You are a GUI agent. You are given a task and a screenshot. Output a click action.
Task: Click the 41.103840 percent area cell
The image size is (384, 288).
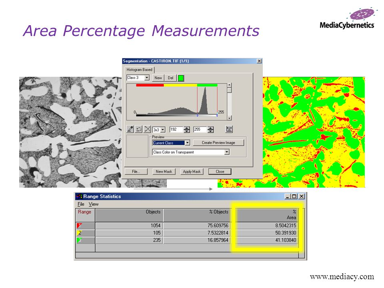point(265,240)
